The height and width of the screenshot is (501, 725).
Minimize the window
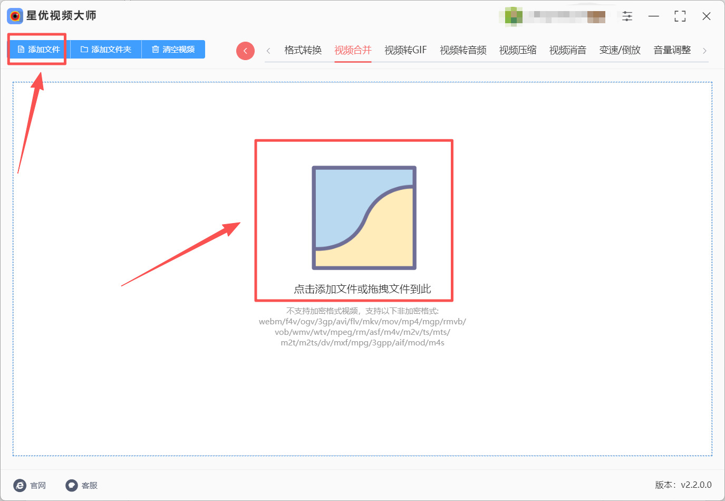654,16
